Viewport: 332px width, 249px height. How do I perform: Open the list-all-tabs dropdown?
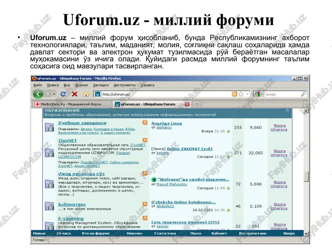[306, 104]
